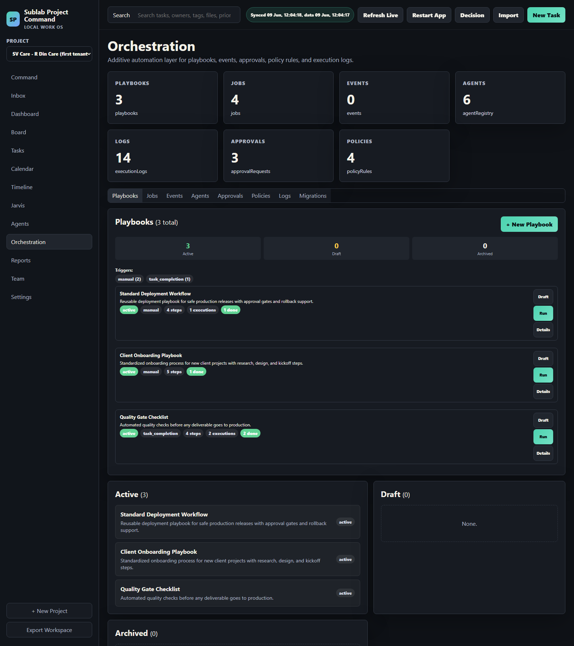Click the task_completion (1) trigger chip
Image resolution: width=574 pixels, height=646 pixels.
pos(170,279)
